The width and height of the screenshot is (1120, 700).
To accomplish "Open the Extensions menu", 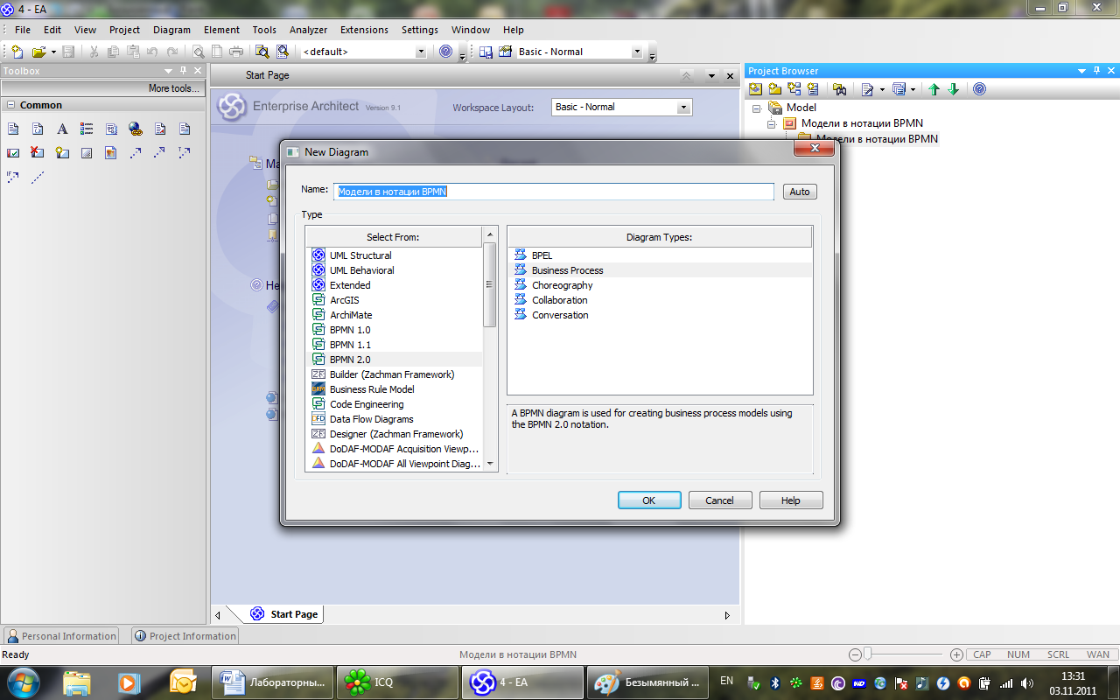I will click(x=364, y=30).
